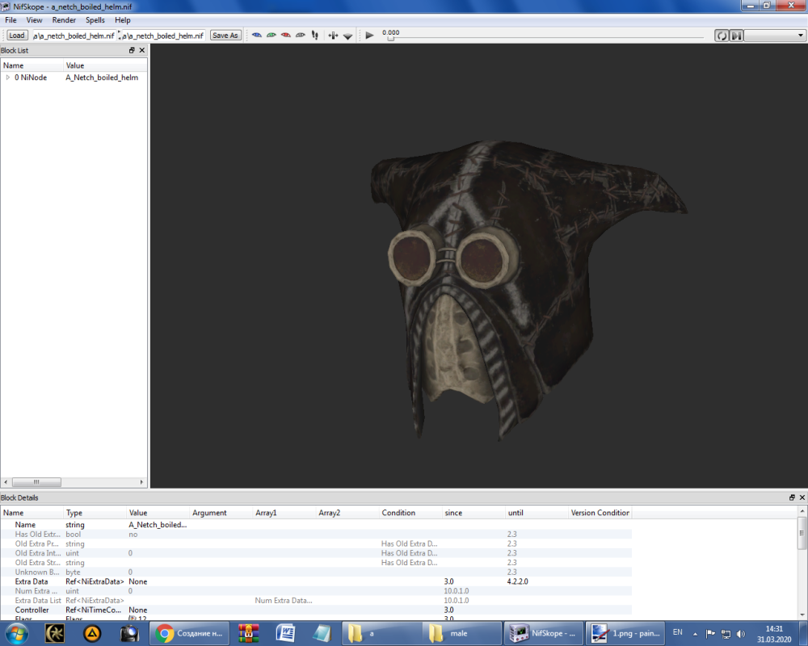Click the Flip view icon in toolbar

click(x=333, y=35)
